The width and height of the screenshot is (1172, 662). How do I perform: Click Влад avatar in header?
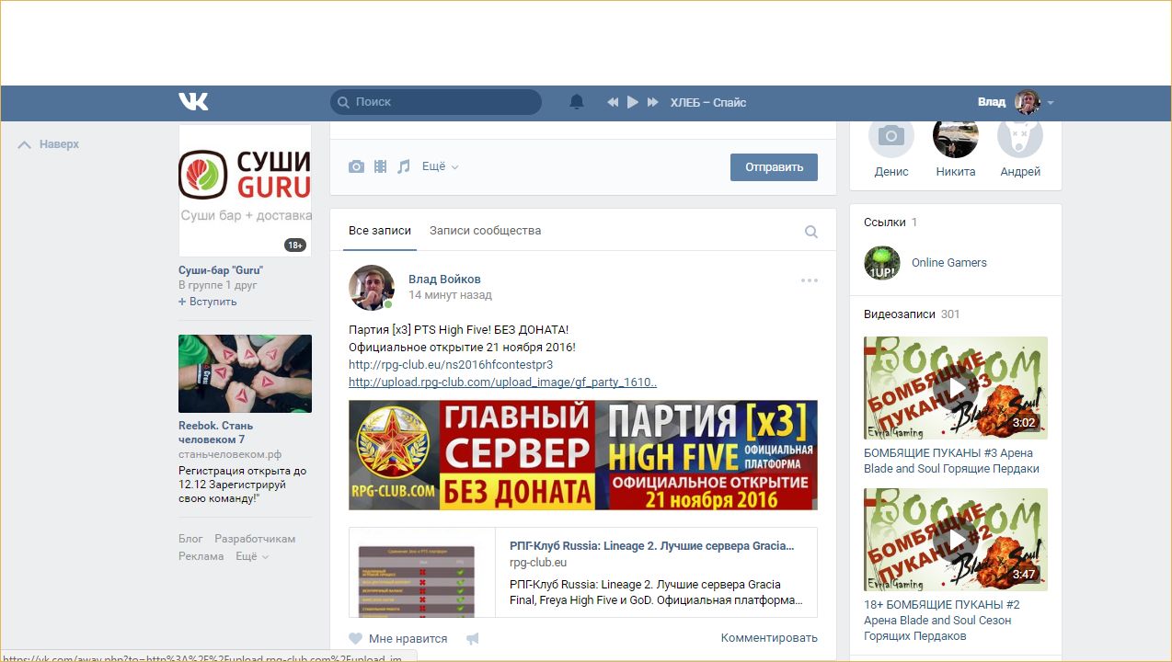[x=1028, y=102]
